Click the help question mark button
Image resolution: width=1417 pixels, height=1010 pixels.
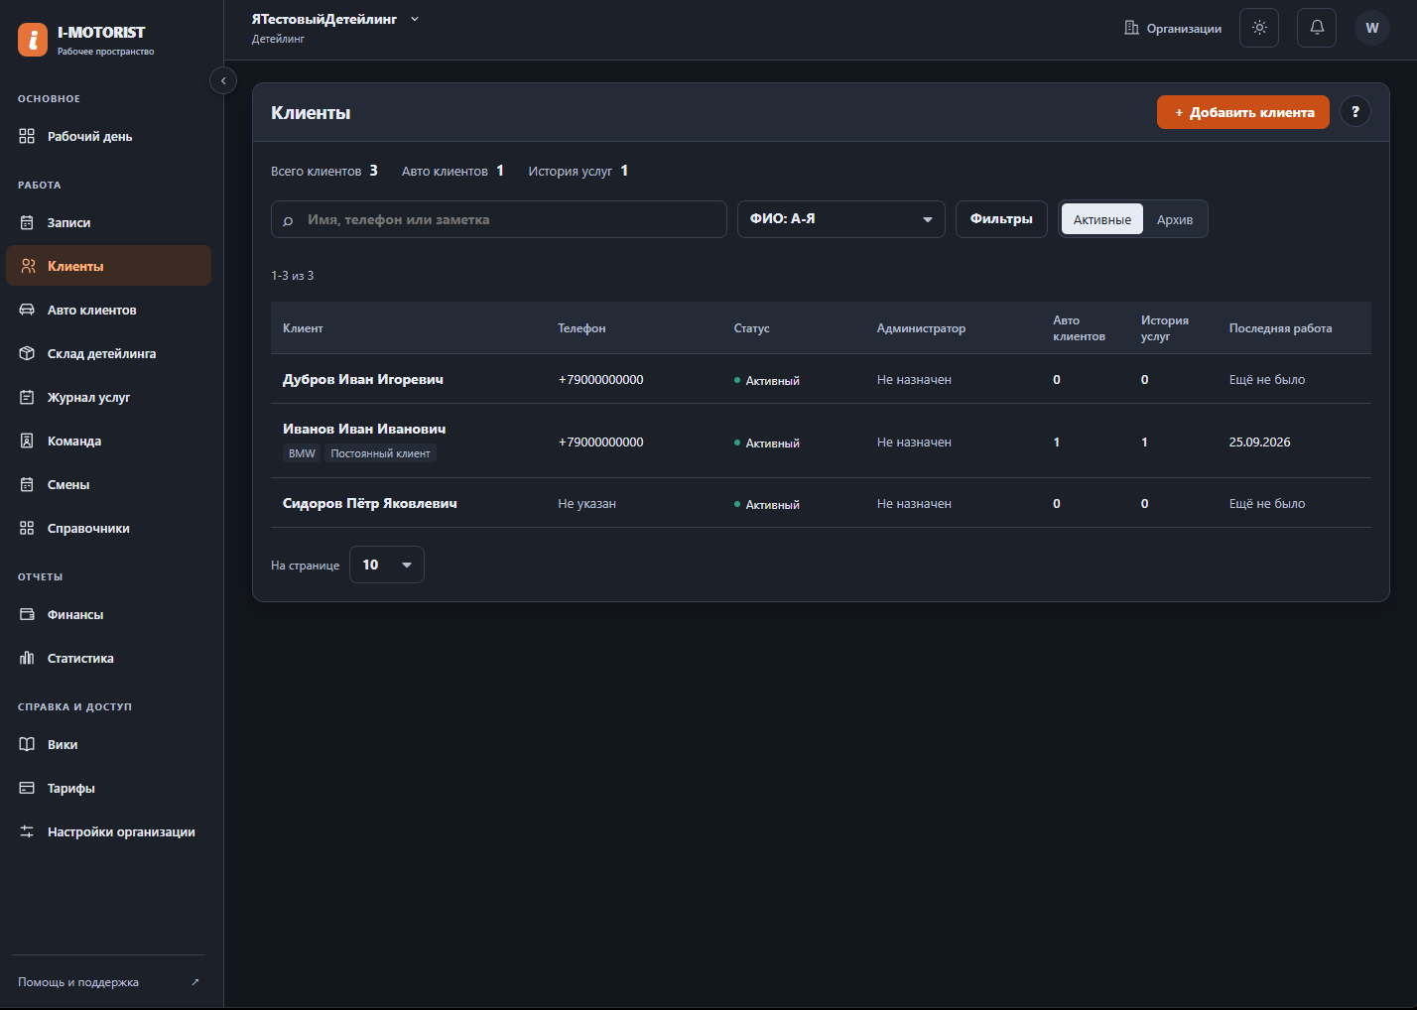click(1355, 112)
